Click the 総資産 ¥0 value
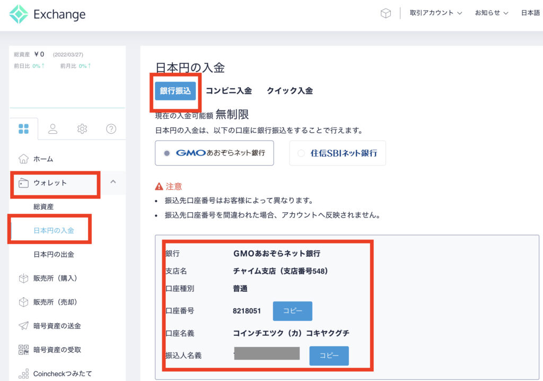 click(39, 54)
